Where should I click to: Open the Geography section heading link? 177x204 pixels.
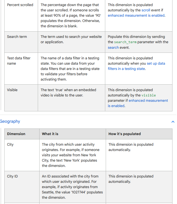(10, 121)
